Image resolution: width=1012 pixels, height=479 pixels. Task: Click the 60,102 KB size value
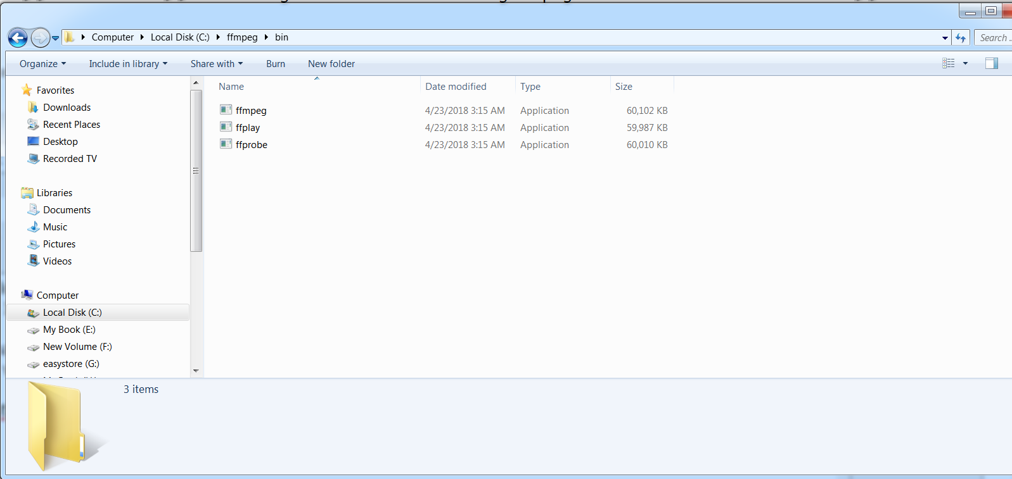pyautogui.click(x=647, y=111)
